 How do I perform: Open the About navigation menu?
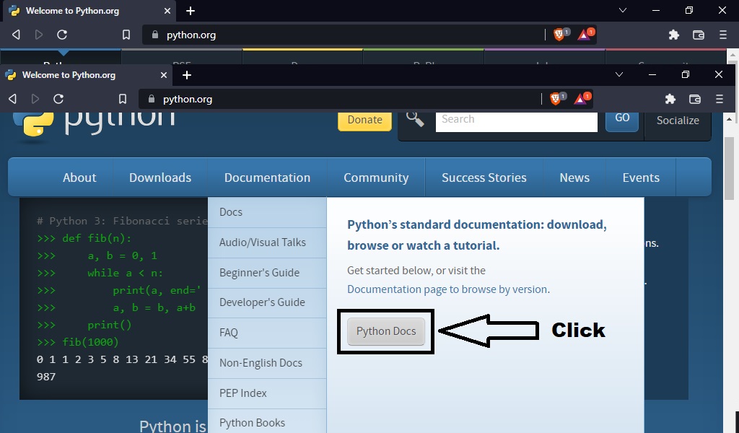[79, 178]
